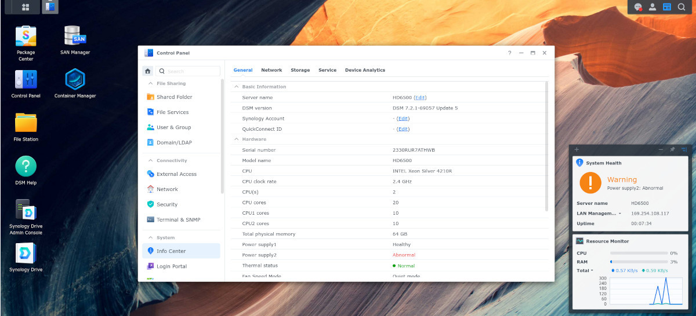Image resolution: width=696 pixels, height=316 pixels.
Task: Open File Services in sidebar
Action: (x=181, y=112)
